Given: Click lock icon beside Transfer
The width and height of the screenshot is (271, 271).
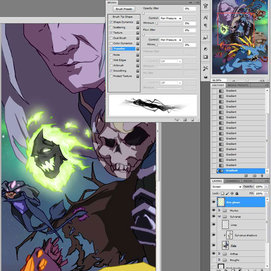Looking at the screenshot, I should [138, 49].
